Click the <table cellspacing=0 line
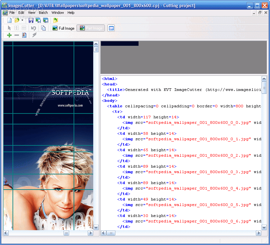This screenshot has width=270, height=245. click(x=184, y=106)
